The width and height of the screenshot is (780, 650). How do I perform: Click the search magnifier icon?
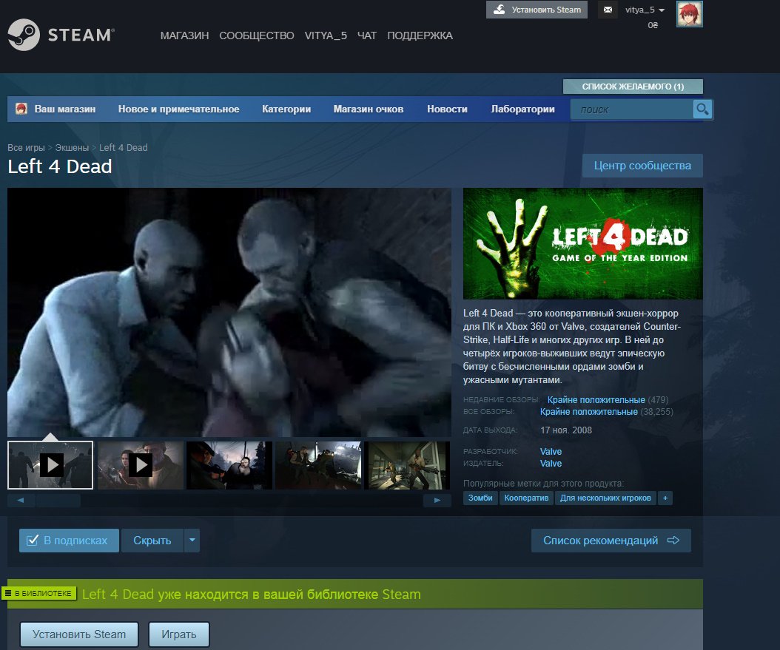(x=702, y=109)
